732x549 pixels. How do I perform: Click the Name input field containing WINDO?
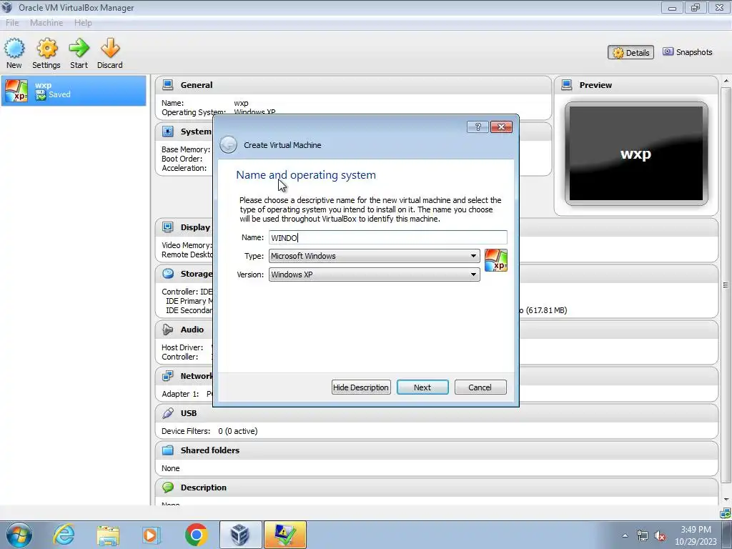(x=387, y=237)
